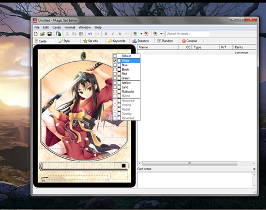Sort the card list by Type column
266x210 pixels.
click(205, 47)
